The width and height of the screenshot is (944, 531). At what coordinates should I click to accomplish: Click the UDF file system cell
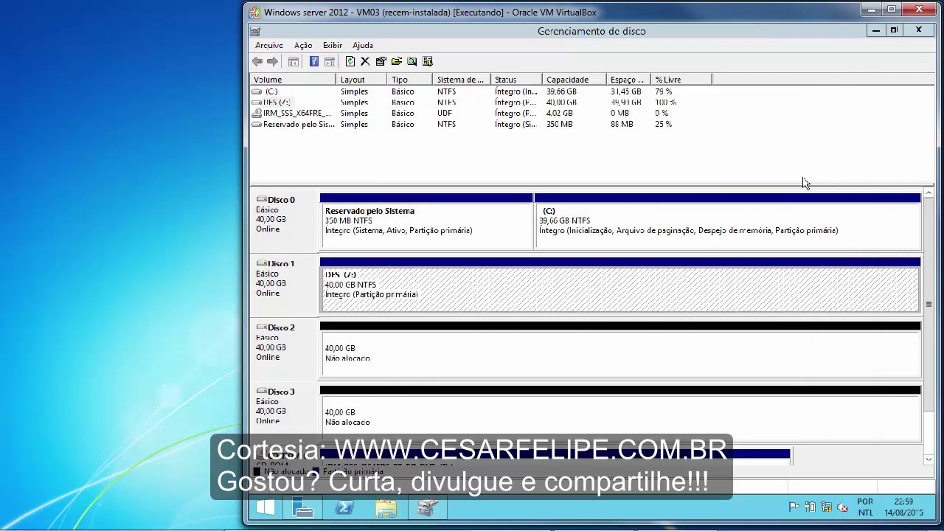point(444,114)
